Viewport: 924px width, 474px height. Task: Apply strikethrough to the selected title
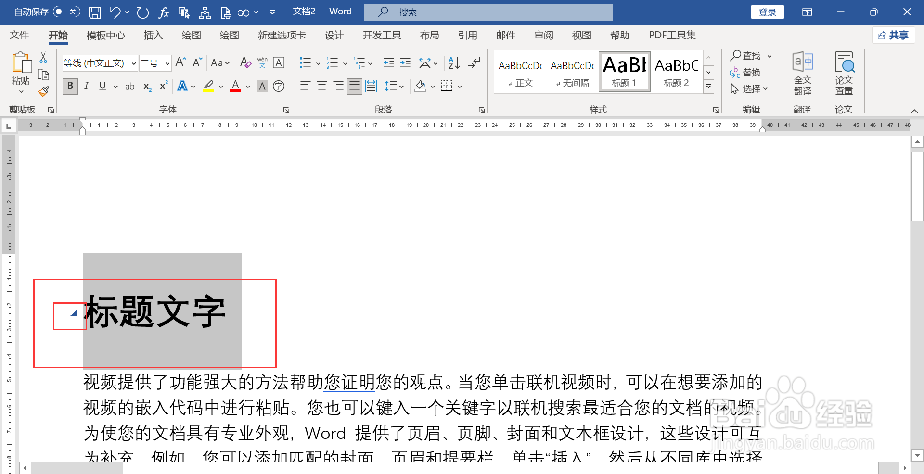[x=129, y=86]
